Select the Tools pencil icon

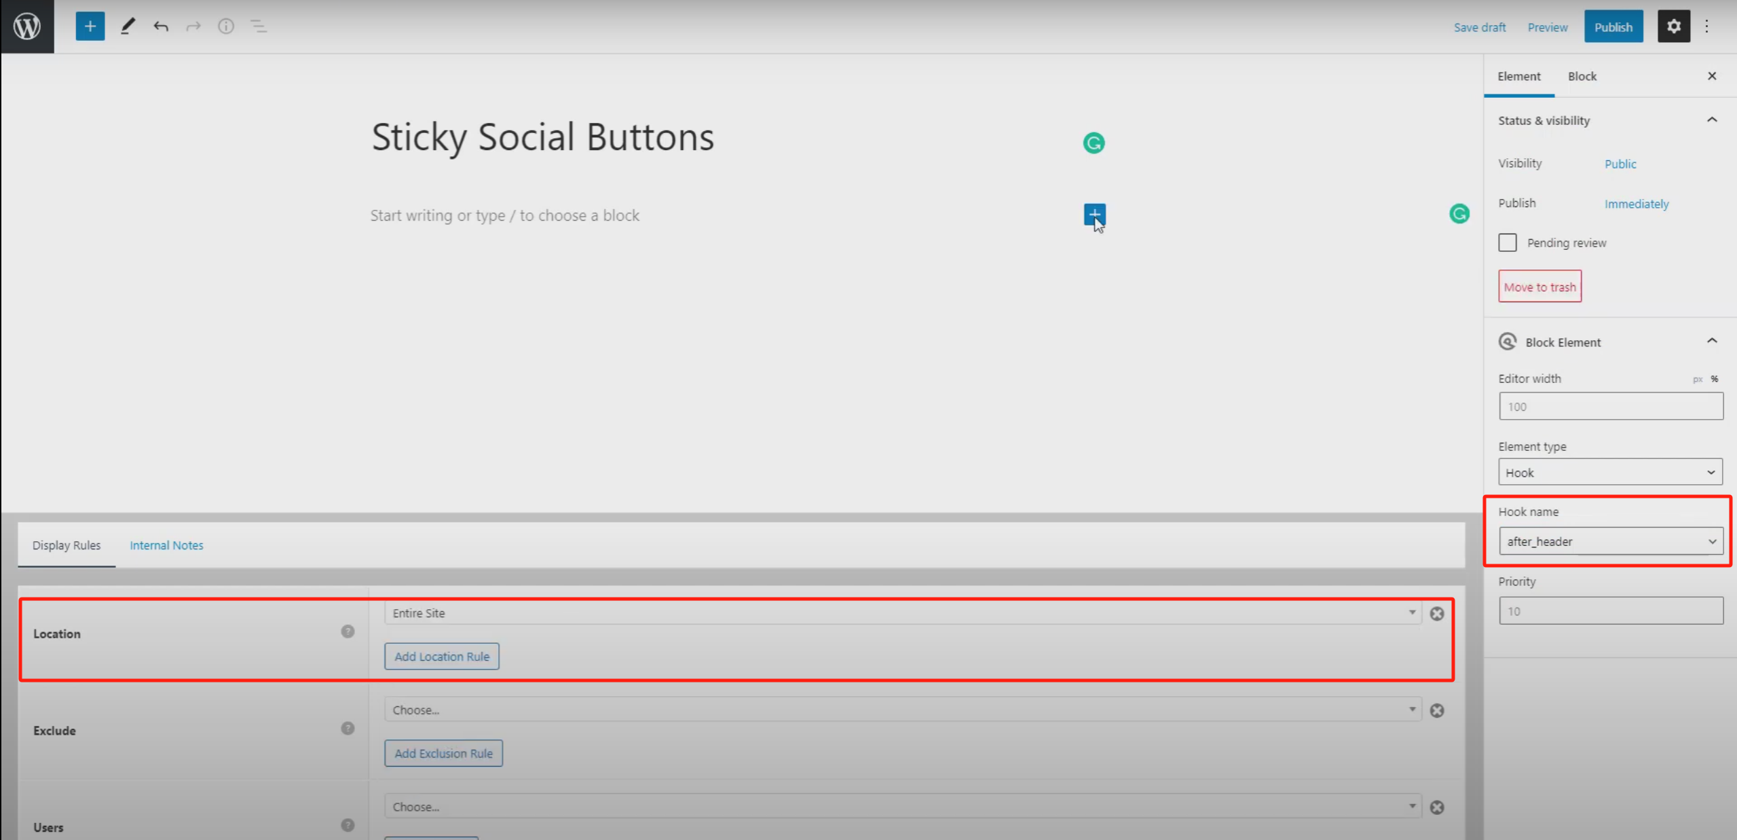tap(128, 26)
